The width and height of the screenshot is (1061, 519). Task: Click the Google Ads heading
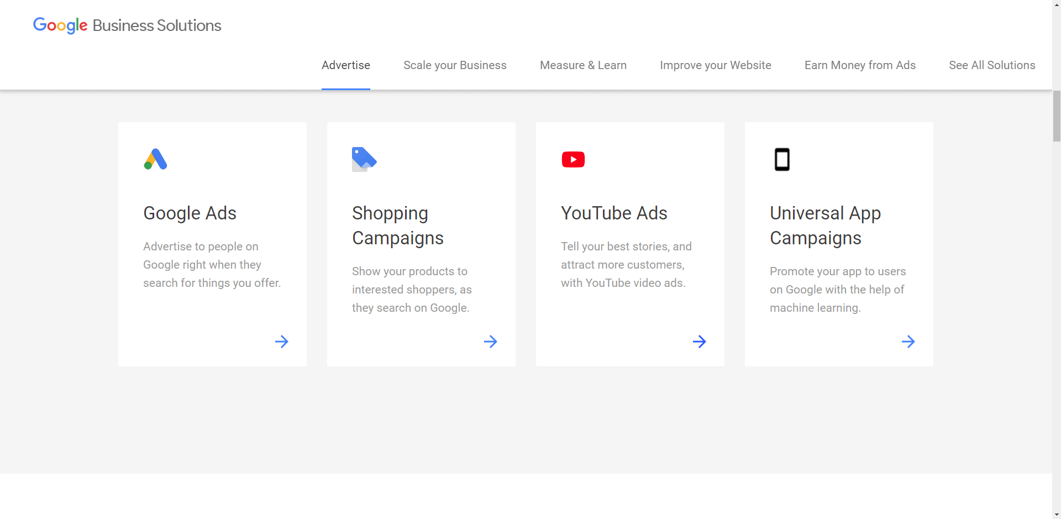pos(190,213)
